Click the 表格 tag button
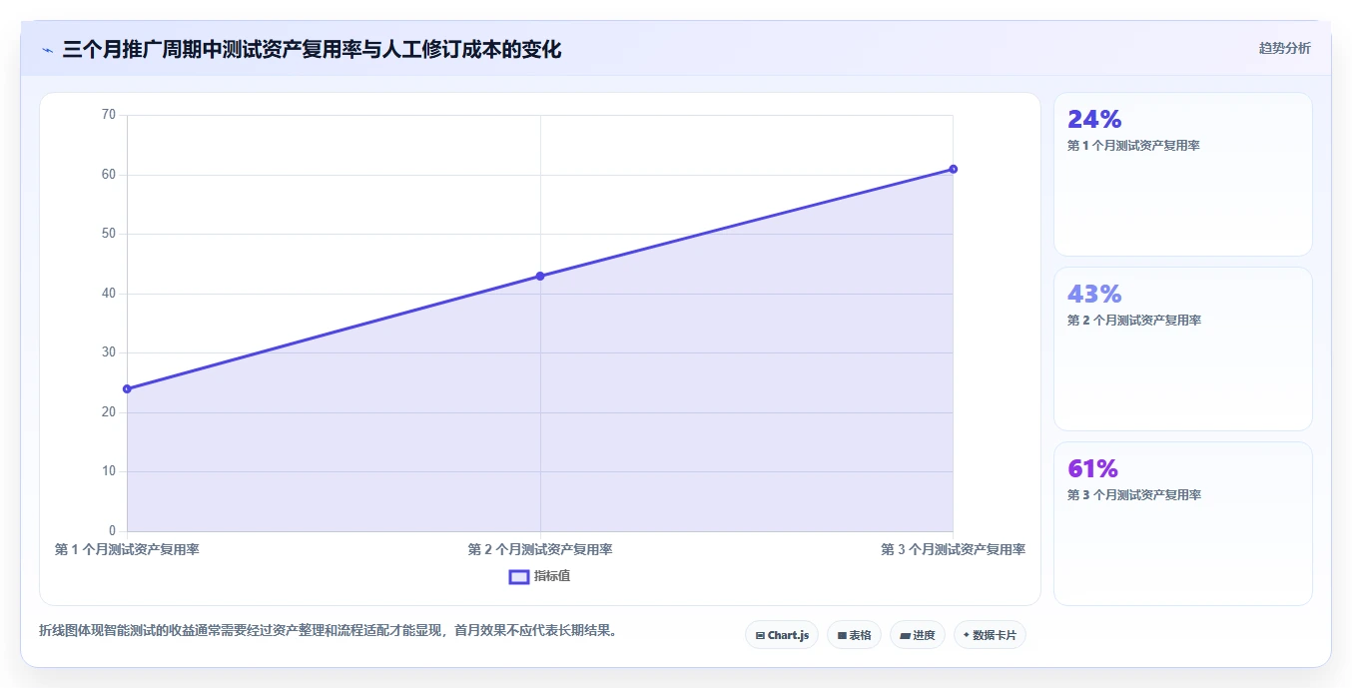 click(x=854, y=635)
